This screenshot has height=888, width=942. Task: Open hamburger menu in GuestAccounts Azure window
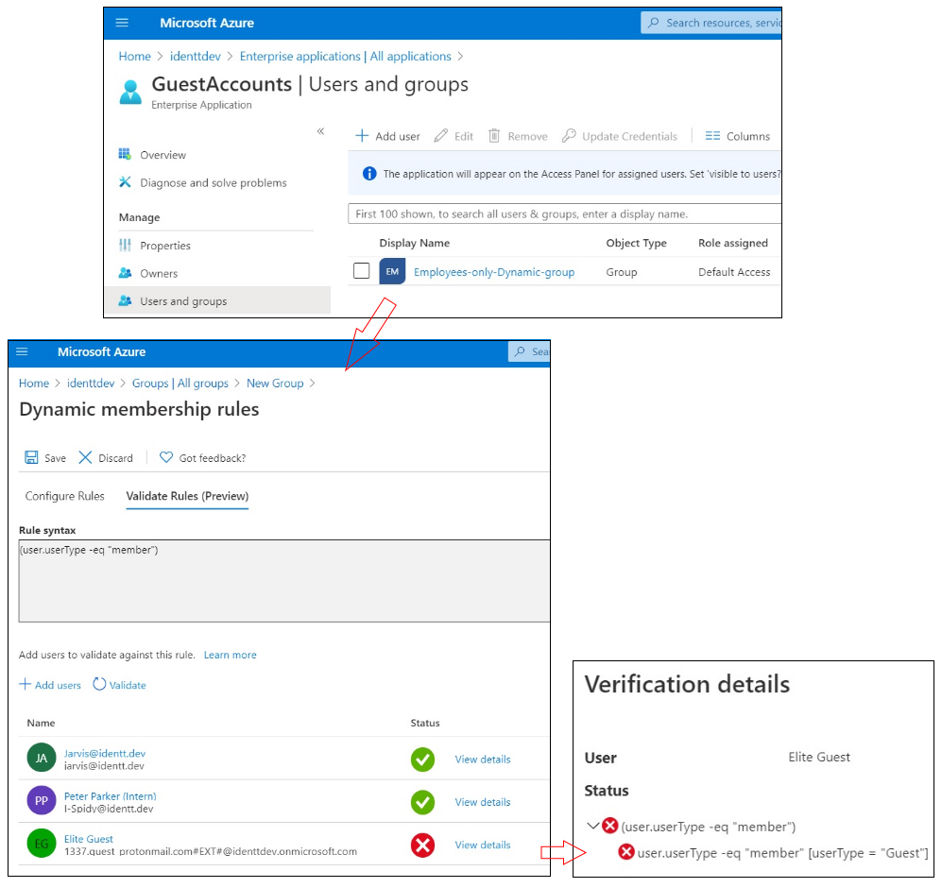click(x=122, y=23)
